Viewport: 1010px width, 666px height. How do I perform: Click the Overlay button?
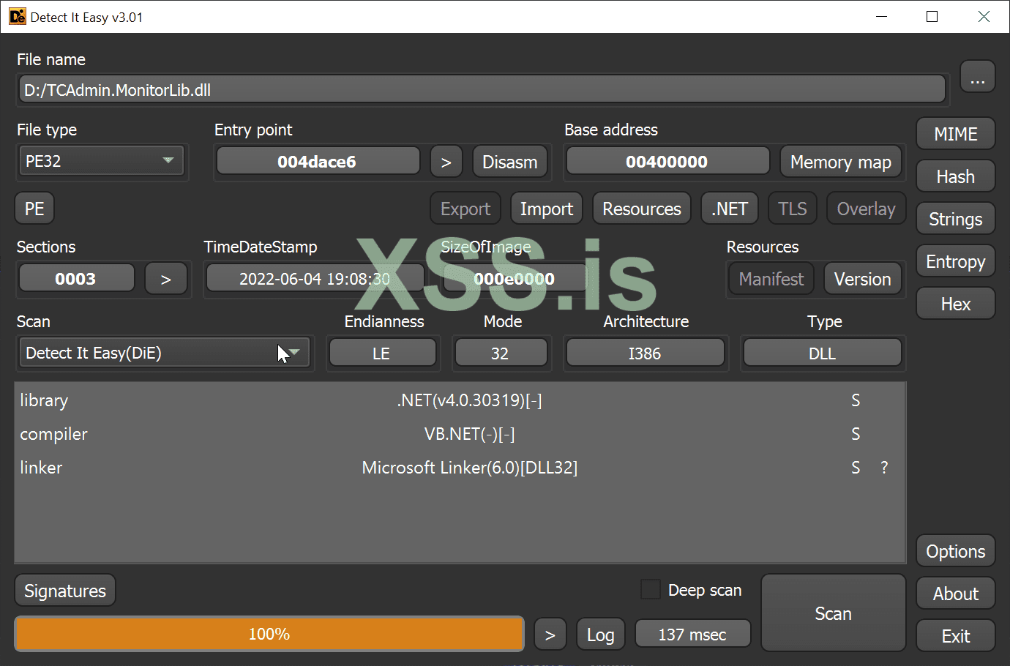[867, 209]
